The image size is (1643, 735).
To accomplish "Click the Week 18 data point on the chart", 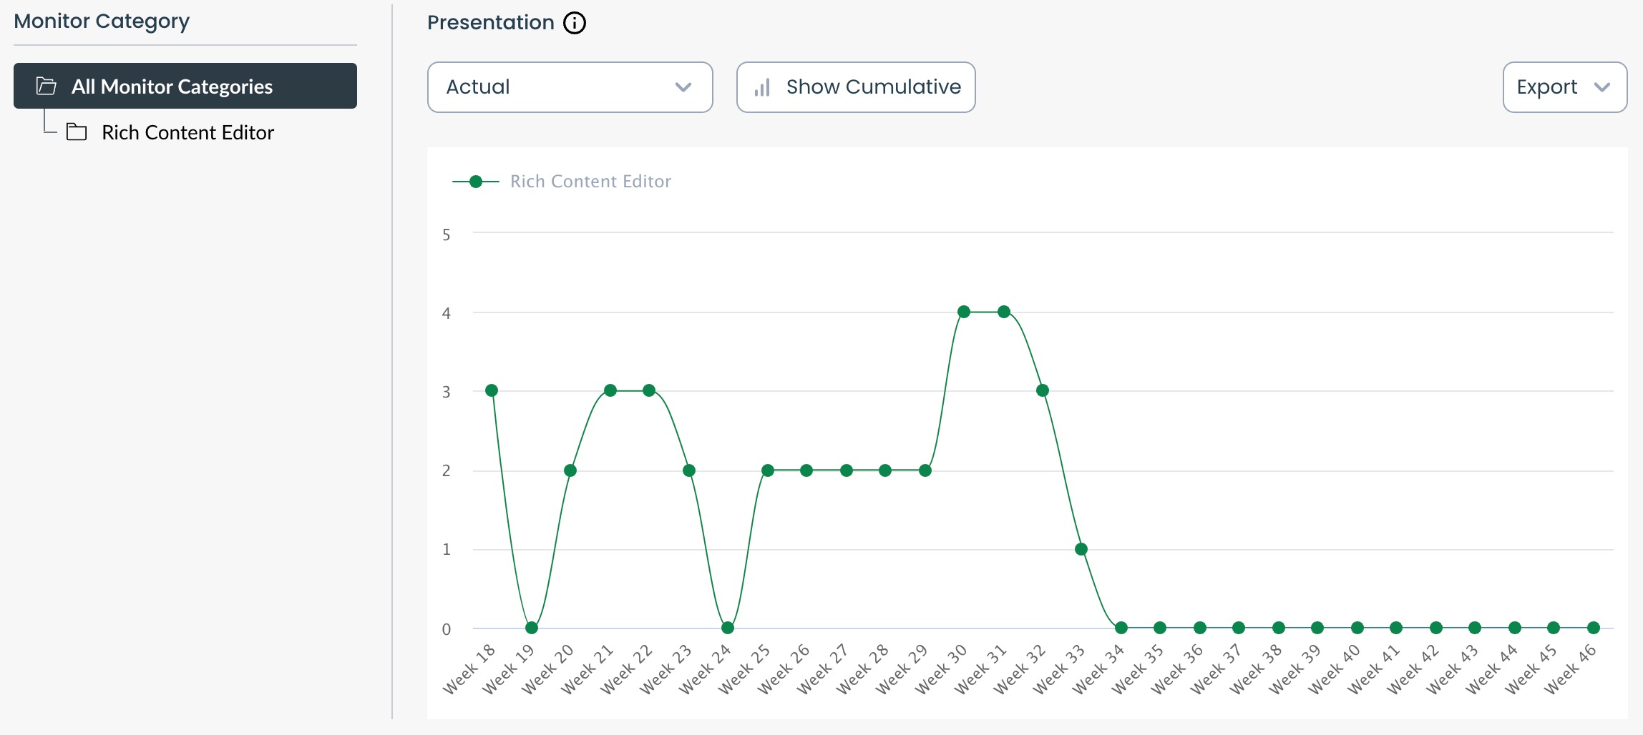I will 492,390.
